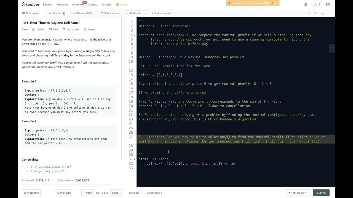Click the Share icon

coord(85,29)
